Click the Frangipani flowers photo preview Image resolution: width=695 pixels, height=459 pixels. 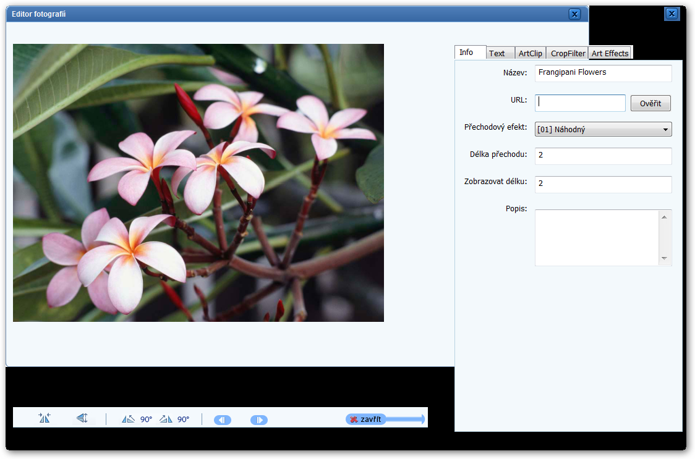pyautogui.click(x=198, y=182)
